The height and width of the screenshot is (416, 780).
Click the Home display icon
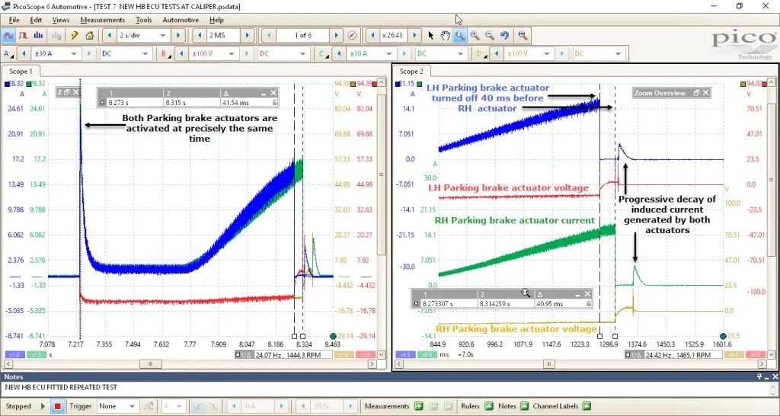coord(90,35)
